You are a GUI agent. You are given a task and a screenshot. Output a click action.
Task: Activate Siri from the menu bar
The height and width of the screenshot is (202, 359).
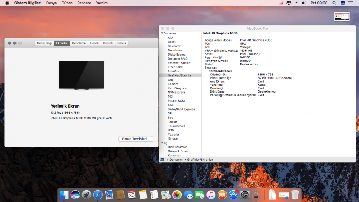pos(343,3)
